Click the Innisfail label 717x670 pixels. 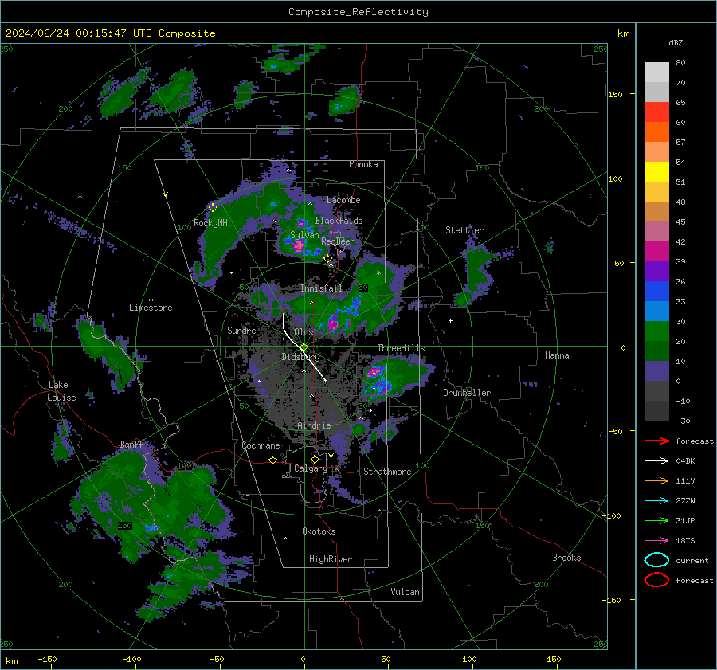(x=322, y=288)
